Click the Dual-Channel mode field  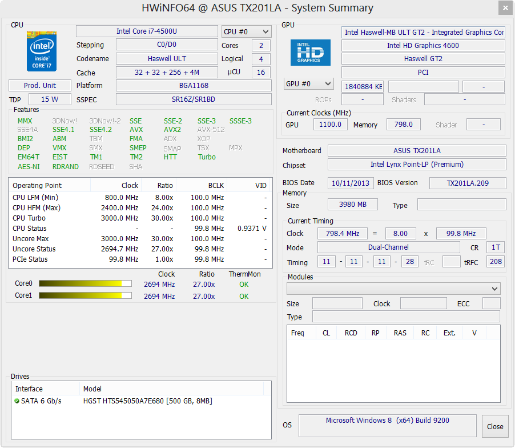[x=389, y=247]
